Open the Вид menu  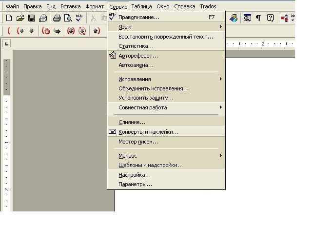[x=51, y=6]
